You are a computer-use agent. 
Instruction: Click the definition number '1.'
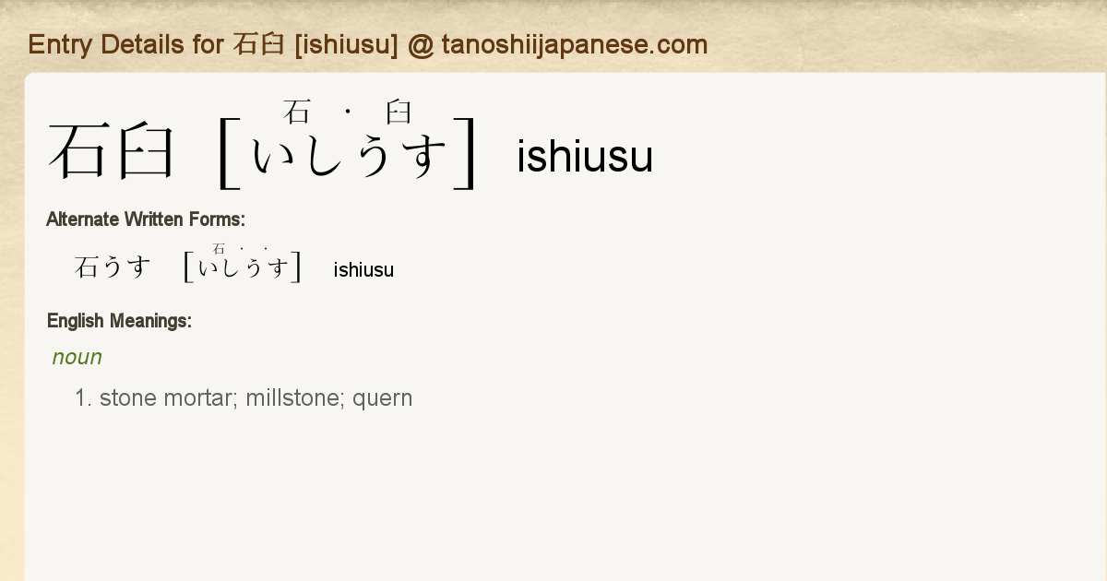click(x=84, y=398)
